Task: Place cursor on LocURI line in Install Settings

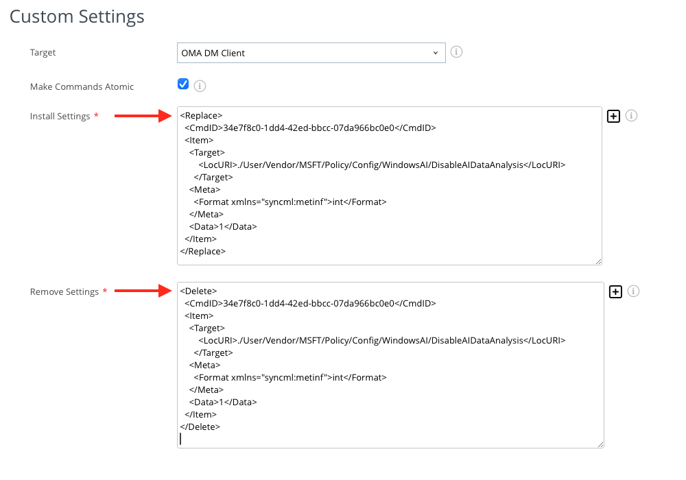Action: (382, 165)
